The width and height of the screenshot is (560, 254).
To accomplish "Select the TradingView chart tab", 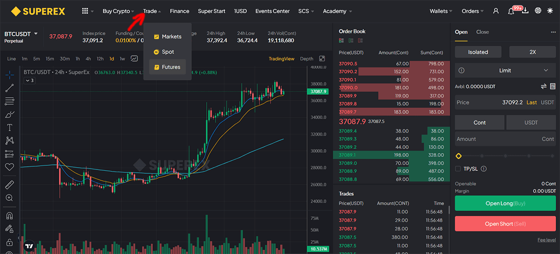I will pos(281,59).
